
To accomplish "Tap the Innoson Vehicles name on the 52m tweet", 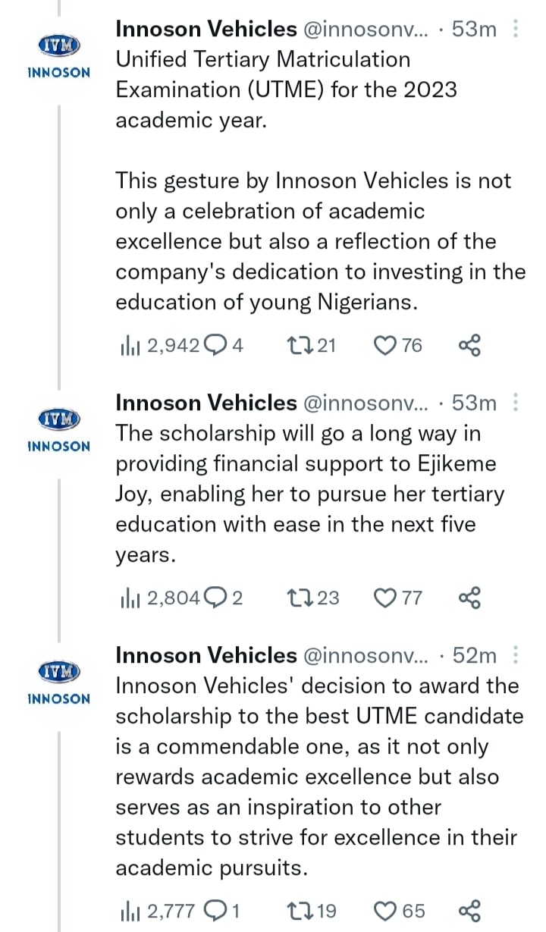I will (x=206, y=654).
